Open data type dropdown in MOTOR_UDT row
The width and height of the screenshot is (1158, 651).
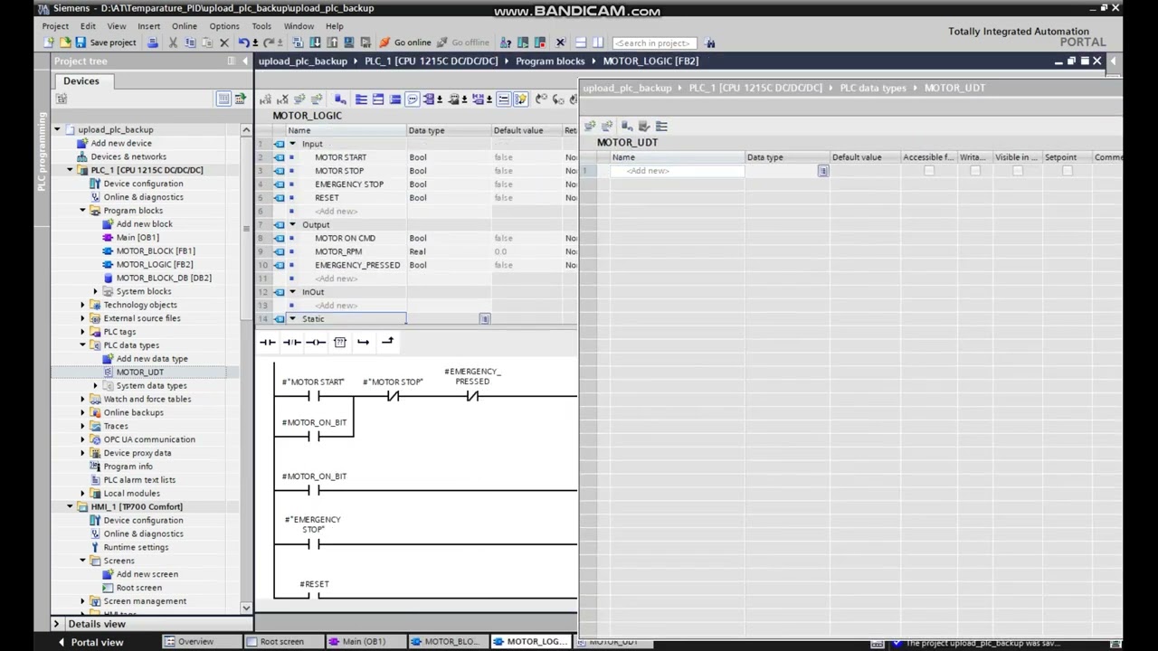[x=822, y=171]
